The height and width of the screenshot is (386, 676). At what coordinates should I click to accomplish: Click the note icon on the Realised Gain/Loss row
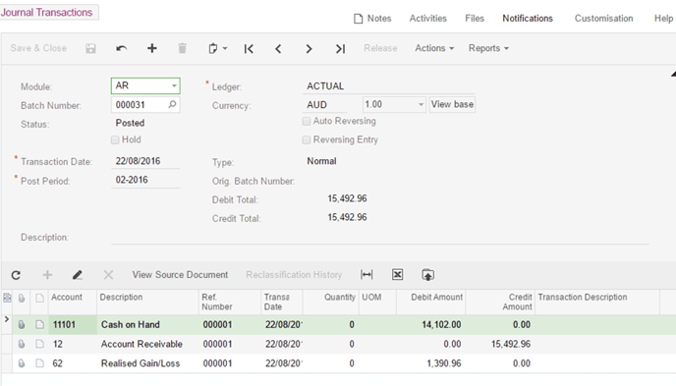(39, 363)
